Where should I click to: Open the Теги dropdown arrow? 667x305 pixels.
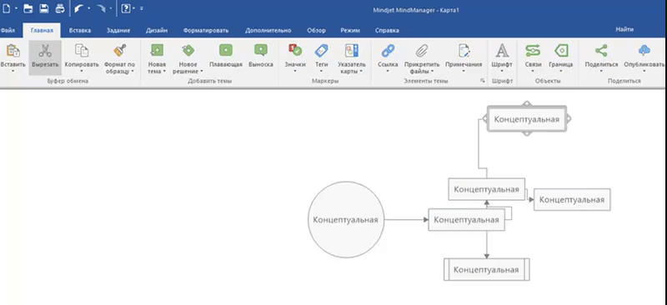click(321, 71)
